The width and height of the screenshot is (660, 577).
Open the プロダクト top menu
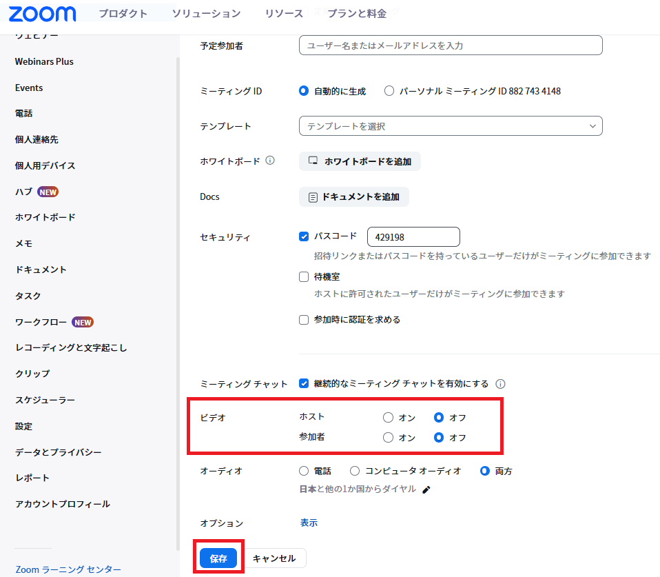(x=123, y=14)
